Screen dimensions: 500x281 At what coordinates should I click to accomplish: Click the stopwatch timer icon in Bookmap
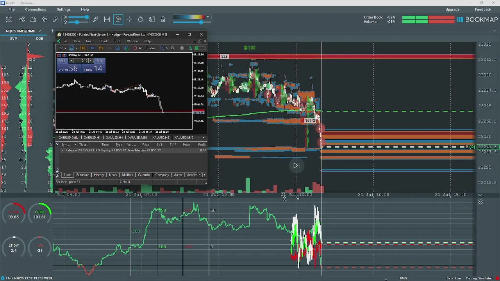[x=141, y=19]
